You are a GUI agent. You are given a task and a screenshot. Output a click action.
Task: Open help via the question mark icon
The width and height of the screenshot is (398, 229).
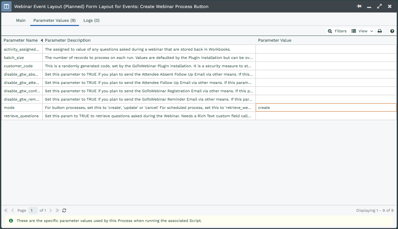pos(392,31)
